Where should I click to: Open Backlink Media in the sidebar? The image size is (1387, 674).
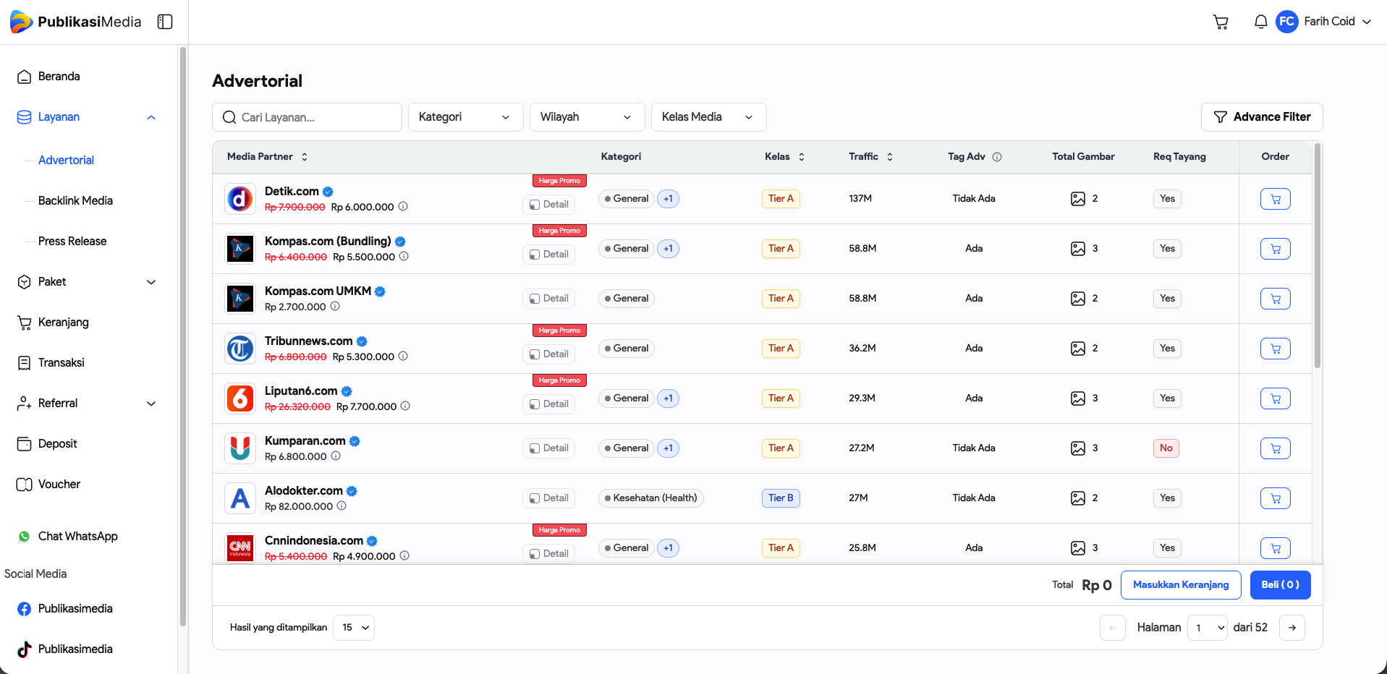(75, 201)
